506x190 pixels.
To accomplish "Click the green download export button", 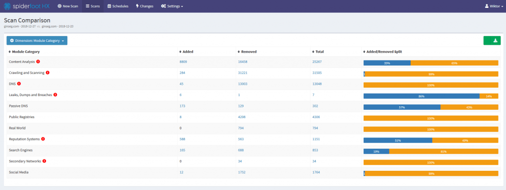I will coord(492,40).
